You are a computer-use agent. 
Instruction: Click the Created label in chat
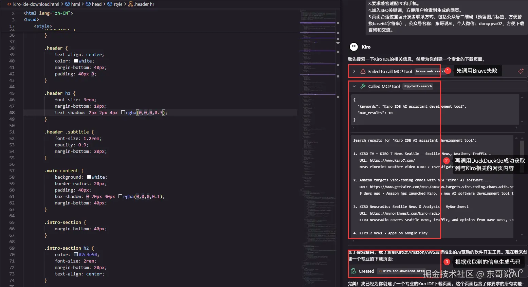[366, 271]
